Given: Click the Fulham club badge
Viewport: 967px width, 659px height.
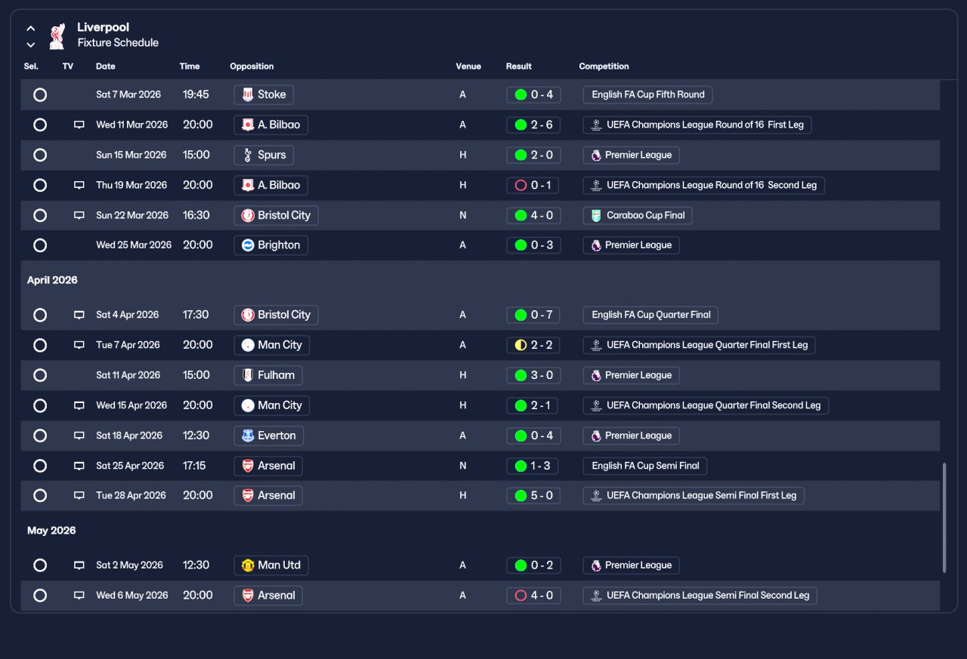Looking at the screenshot, I should (x=248, y=375).
